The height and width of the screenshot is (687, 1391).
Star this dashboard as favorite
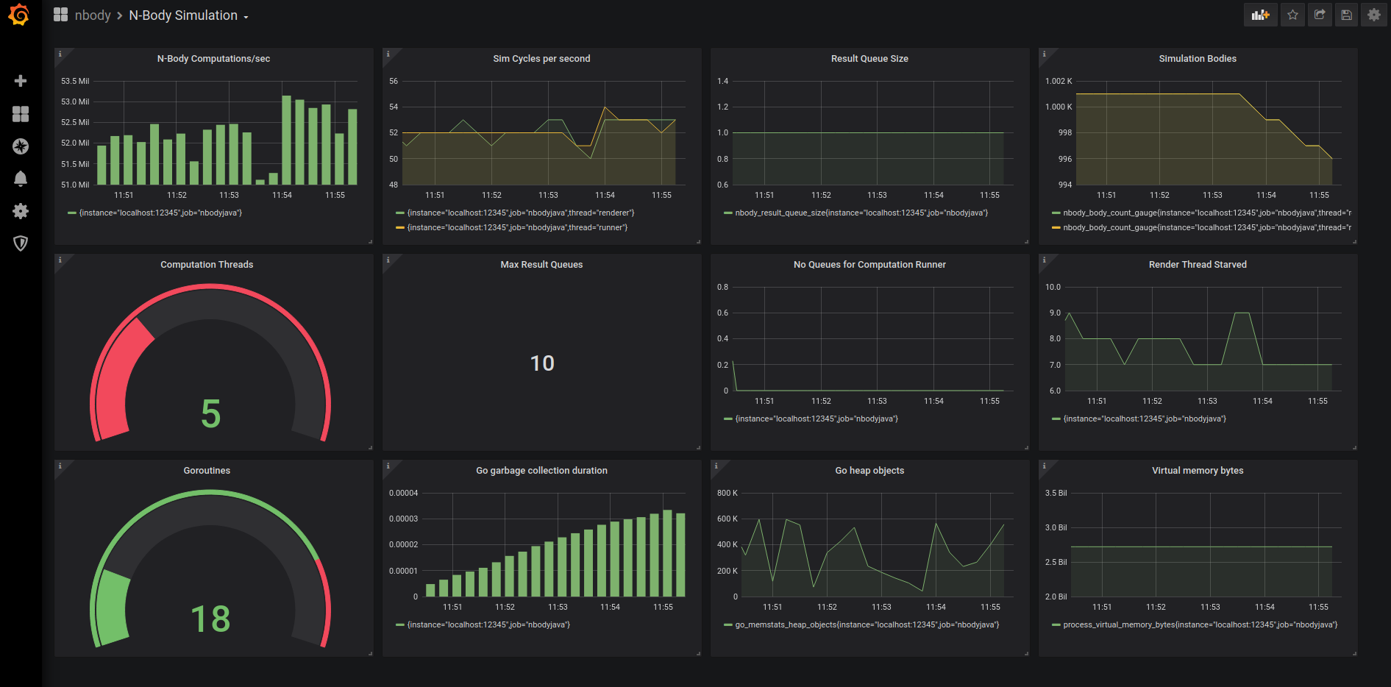pos(1292,15)
